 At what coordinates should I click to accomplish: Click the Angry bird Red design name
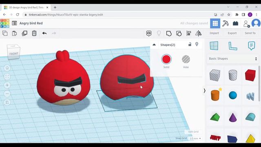click(x=31, y=23)
